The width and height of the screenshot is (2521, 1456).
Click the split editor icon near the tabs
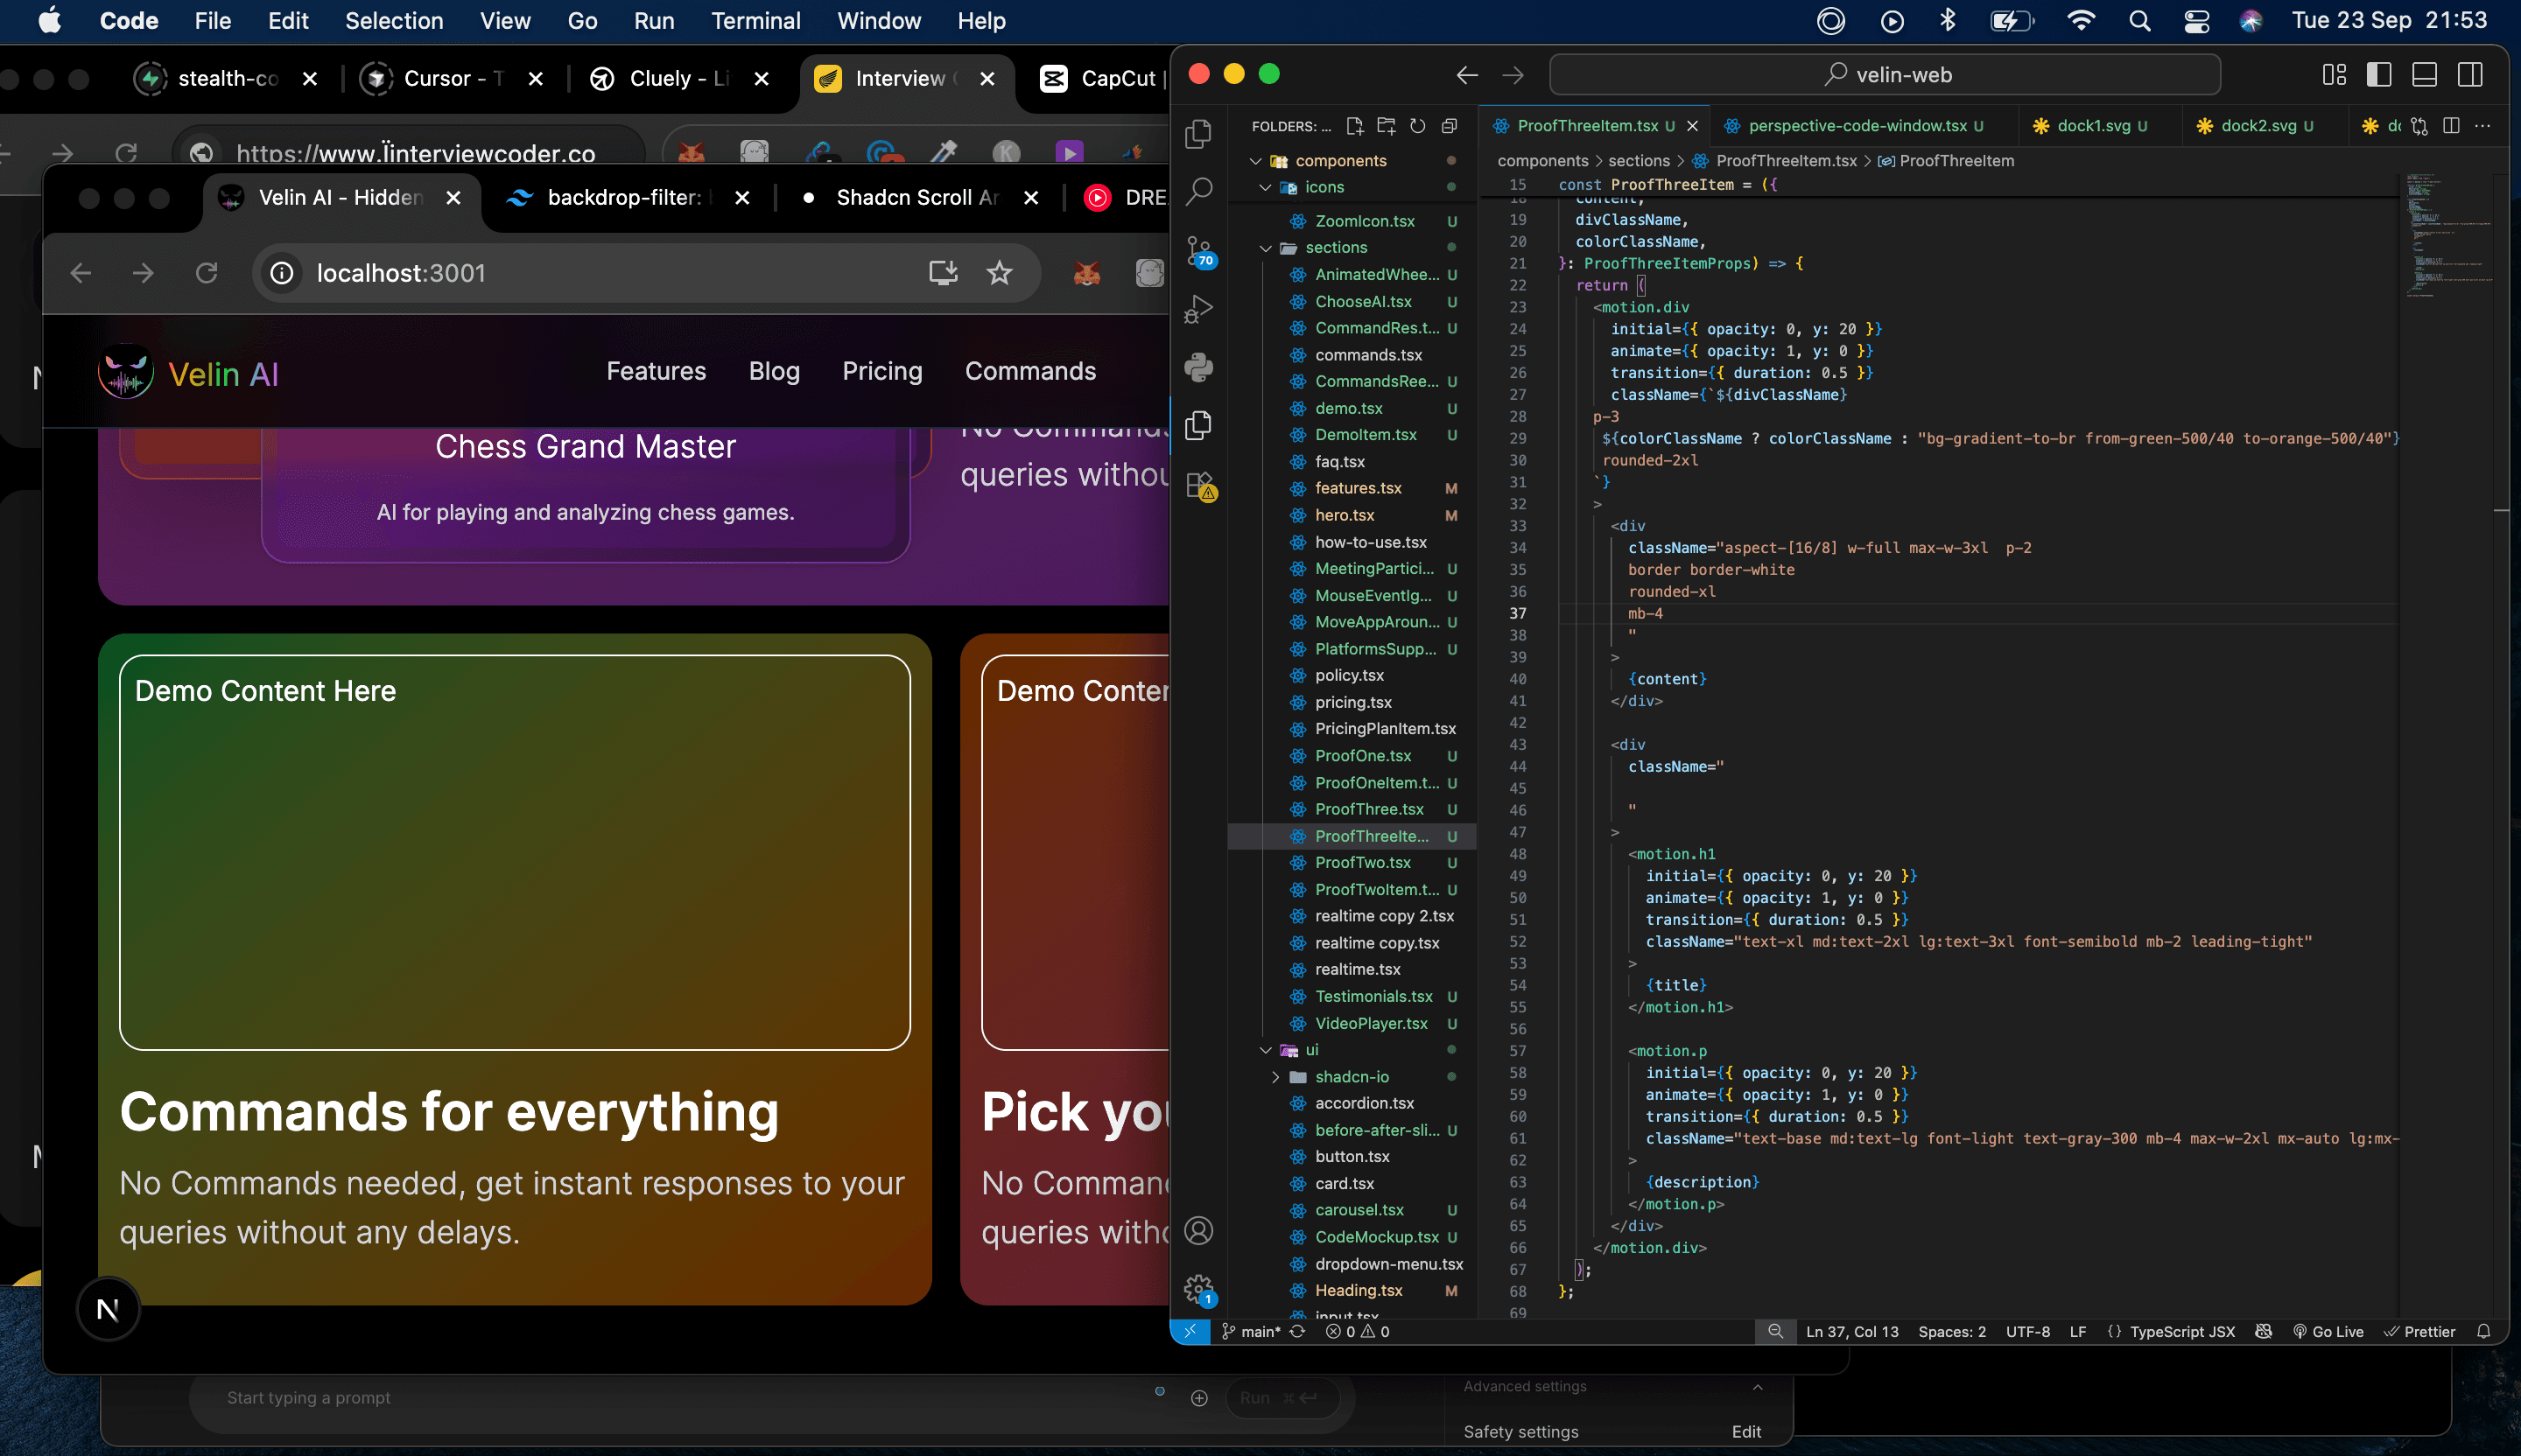coord(2452,125)
